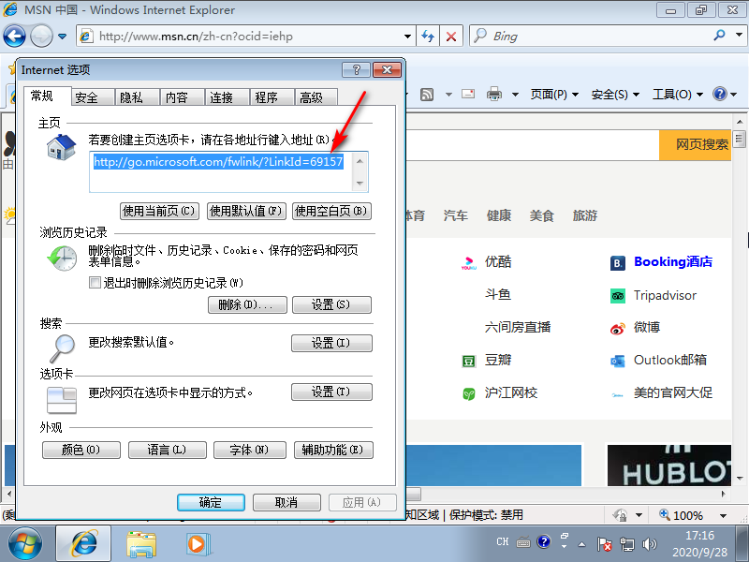The image size is (749, 562).
Task: Toggle the CH input language indicator
Action: click(502, 541)
